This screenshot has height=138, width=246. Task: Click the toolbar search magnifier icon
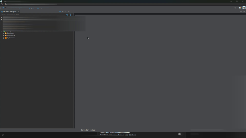235,8
